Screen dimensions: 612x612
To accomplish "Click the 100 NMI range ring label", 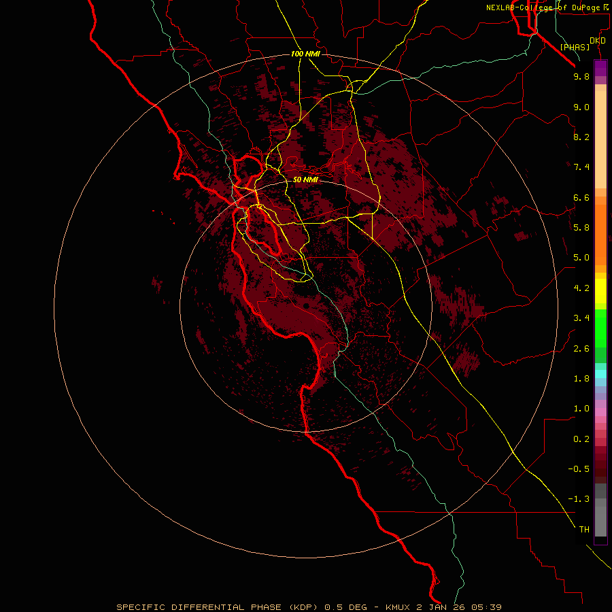I will 305,54.
